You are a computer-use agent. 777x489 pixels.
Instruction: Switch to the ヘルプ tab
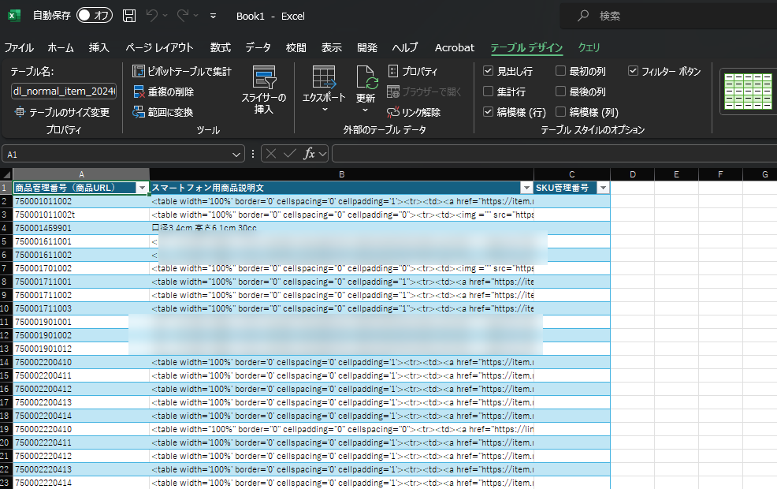click(x=405, y=47)
